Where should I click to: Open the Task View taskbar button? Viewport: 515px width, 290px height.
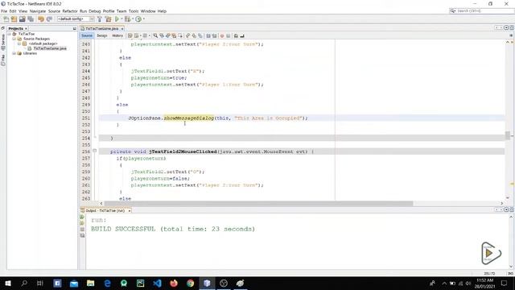point(40,283)
